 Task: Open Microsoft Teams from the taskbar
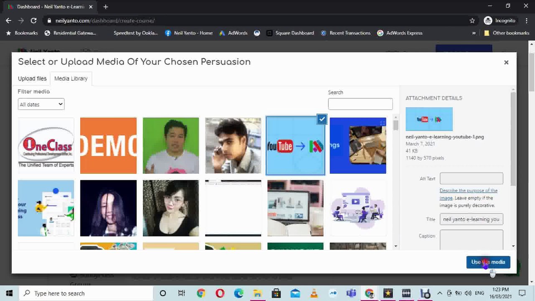point(351,293)
